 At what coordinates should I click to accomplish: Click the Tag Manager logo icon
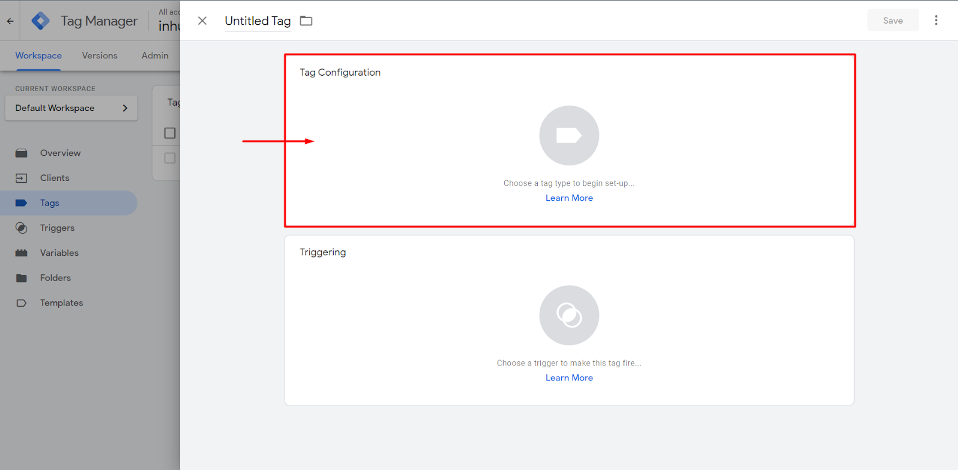(40, 21)
